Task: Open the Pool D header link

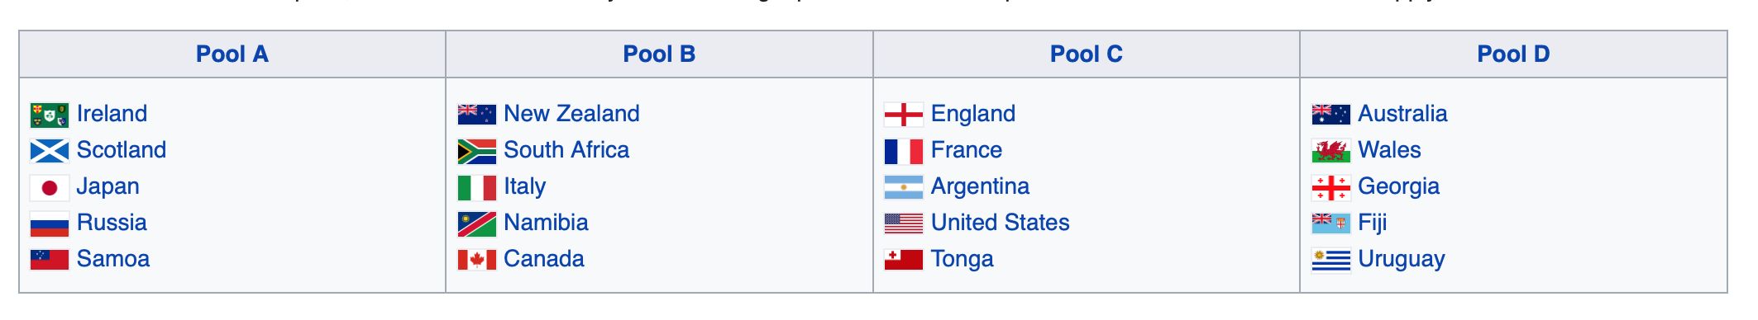Action: (1513, 54)
